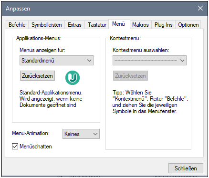Click the greyed Zurücksetzen under Kontextmenü

coord(130,76)
